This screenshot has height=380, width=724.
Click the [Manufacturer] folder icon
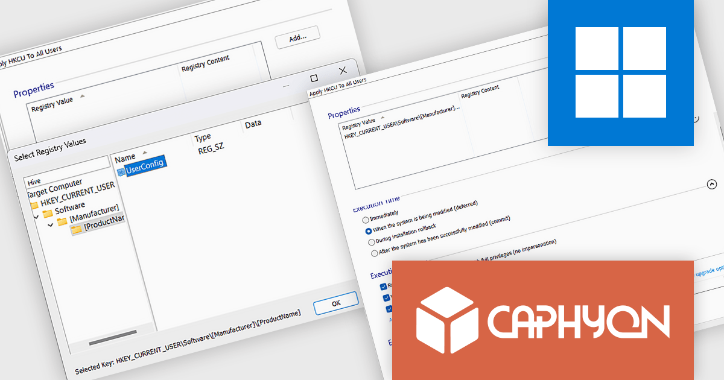(x=62, y=222)
